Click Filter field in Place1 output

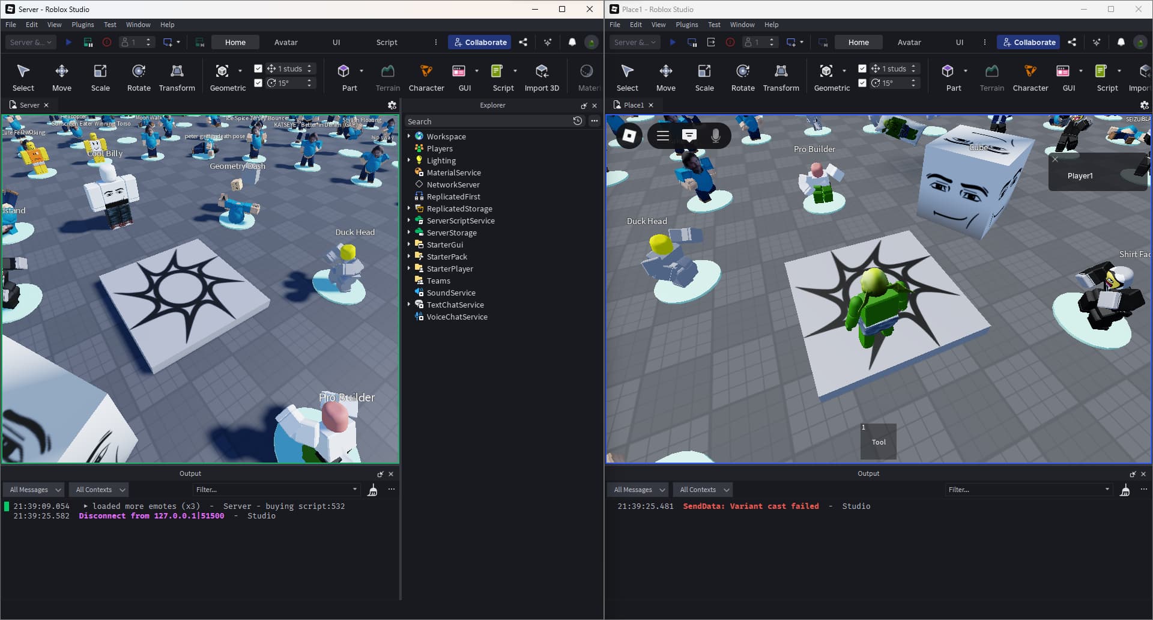(1027, 490)
